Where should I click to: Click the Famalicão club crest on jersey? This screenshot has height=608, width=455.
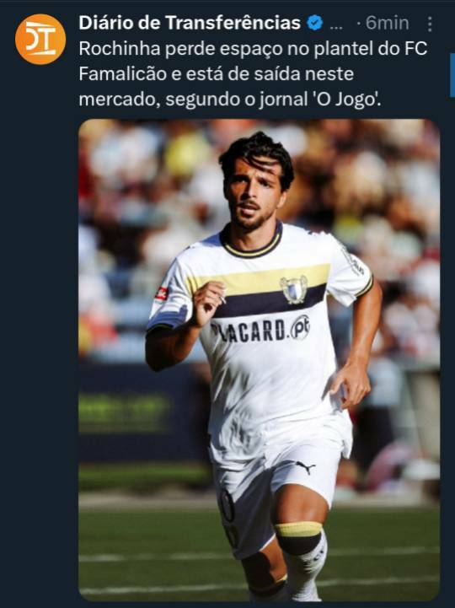(294, 289)
